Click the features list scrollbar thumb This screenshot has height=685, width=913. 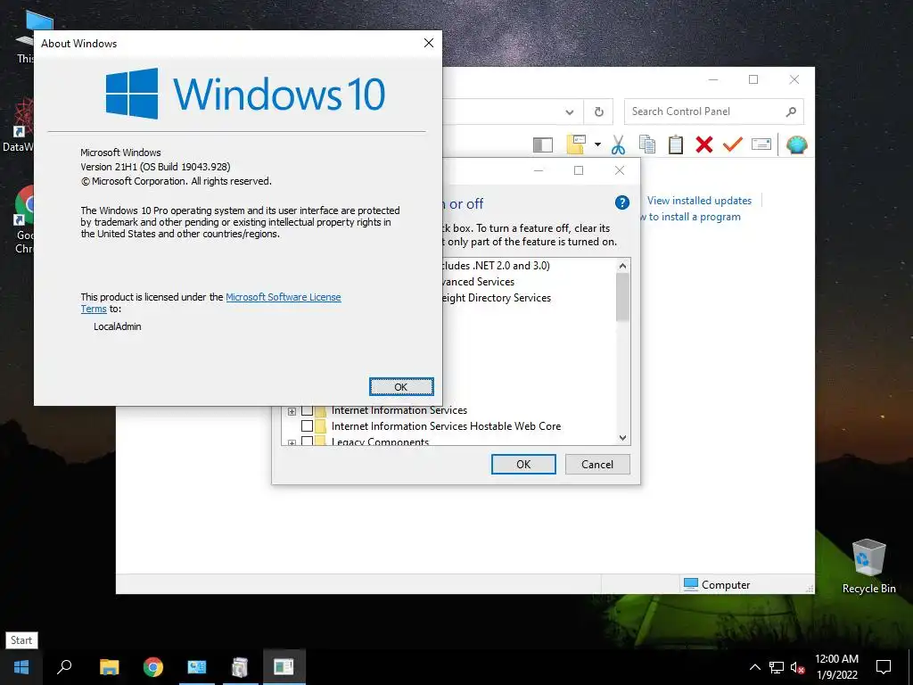(x=622, y=296)
